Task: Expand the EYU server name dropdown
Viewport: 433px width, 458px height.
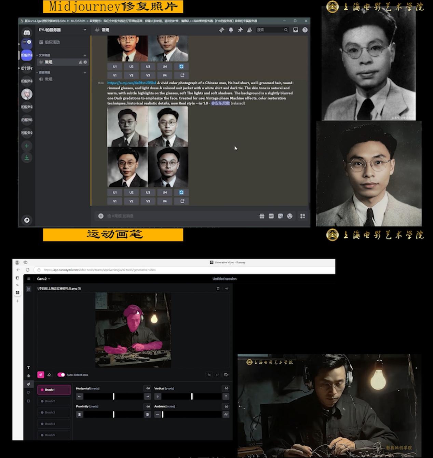Action: [85, 30]
